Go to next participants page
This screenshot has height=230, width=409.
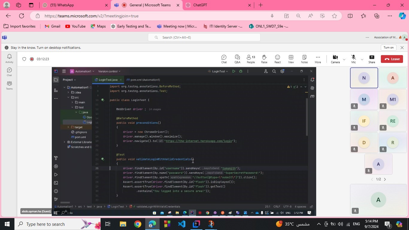pyautogui.click(x=385, y=179)
